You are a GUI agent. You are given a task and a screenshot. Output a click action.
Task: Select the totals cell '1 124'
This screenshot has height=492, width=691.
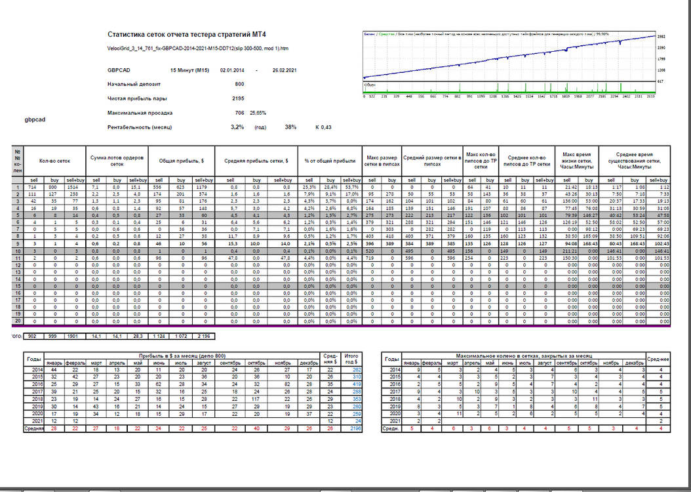[x=159, y=337]
